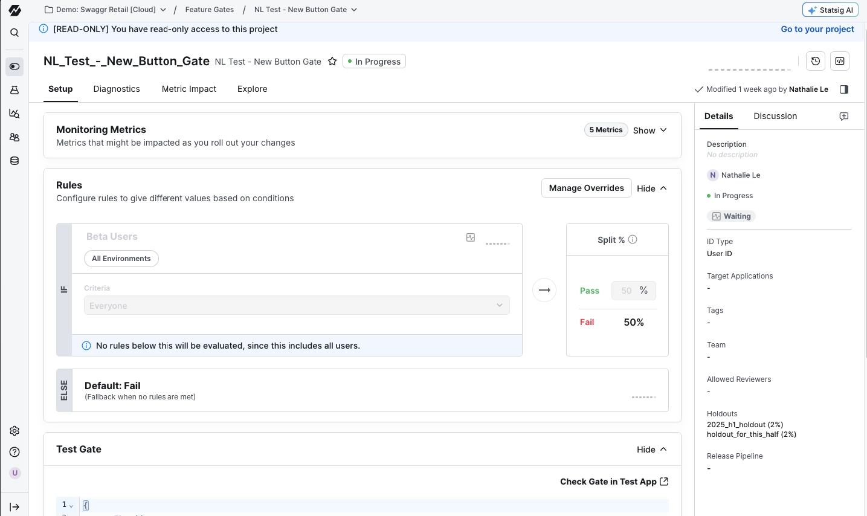867x516 pixels.
Task: Click the Split % info icon
Action: pos(633,239)
